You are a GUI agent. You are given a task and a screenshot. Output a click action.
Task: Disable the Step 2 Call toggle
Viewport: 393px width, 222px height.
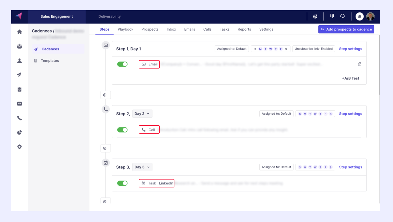coord(122,130)
